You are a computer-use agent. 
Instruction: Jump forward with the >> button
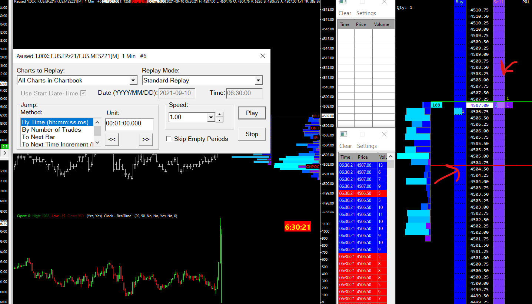146,139
